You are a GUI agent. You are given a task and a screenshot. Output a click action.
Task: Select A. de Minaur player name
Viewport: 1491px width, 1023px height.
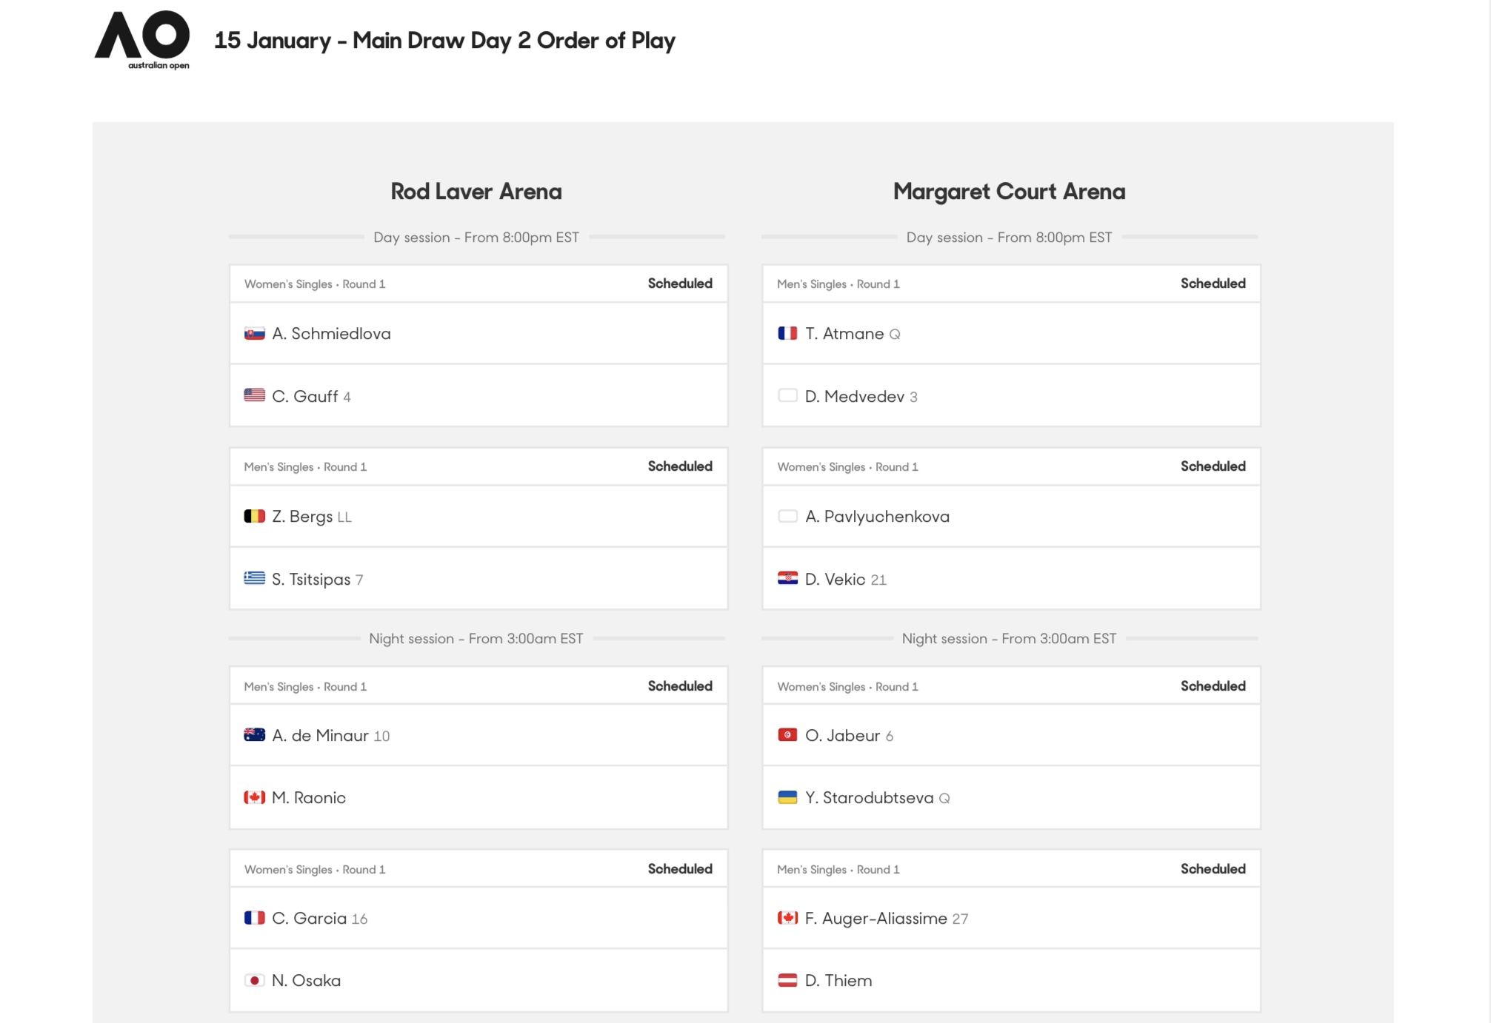click(x=320, y=736)
